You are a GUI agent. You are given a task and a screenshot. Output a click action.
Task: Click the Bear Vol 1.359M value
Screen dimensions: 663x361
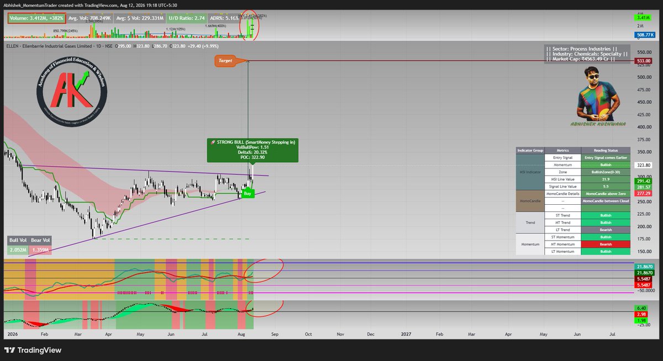point(40,250)
